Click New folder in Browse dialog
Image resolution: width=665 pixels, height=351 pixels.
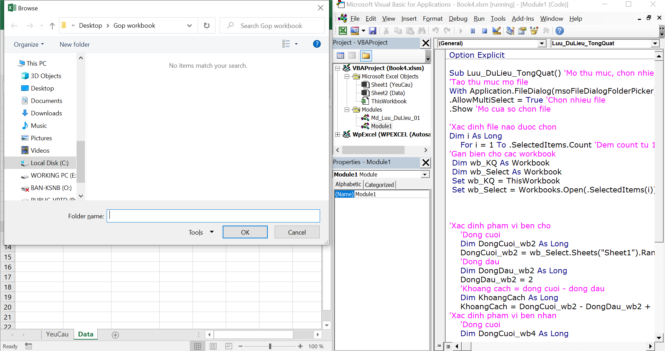click(74, 44)
